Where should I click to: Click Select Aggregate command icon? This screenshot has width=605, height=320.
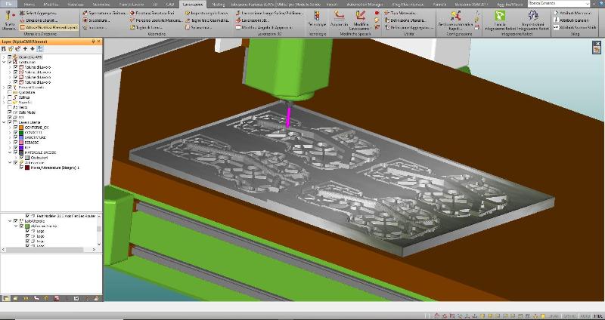22,14
